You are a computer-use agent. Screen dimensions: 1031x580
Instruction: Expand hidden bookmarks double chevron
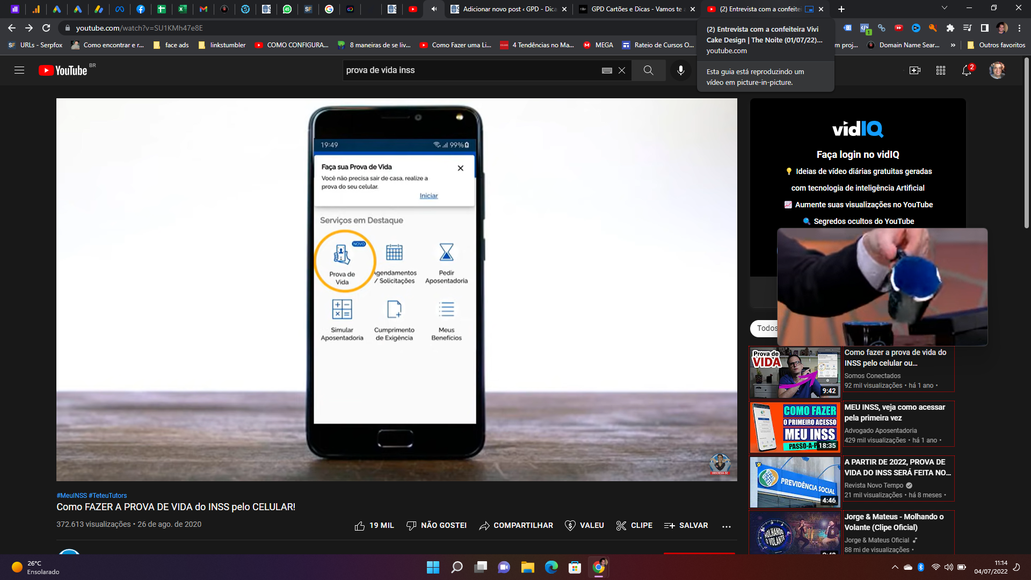click(953, 45)
